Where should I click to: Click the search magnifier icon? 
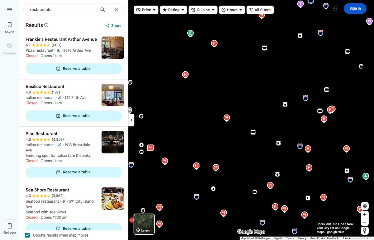103,10
